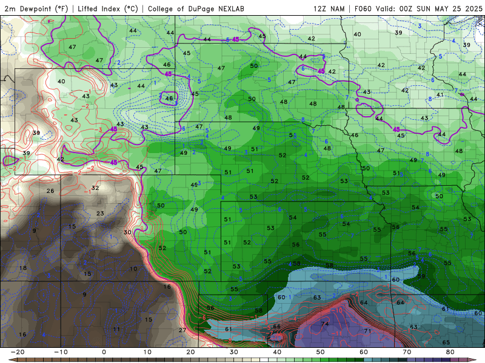The height and width of the screenshot is (363, 485).
Task: Click the 59 dewpoint value on the map
Action: 421,276
